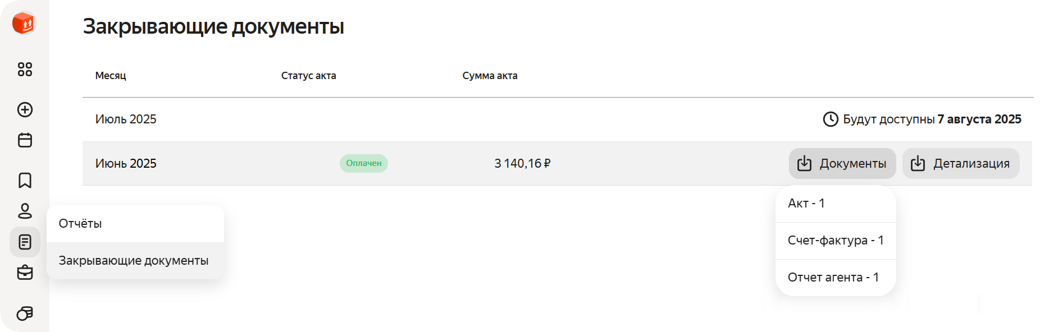Open the profile person icon
This screenshot has height=332, width=1040.
click(24, 212)
